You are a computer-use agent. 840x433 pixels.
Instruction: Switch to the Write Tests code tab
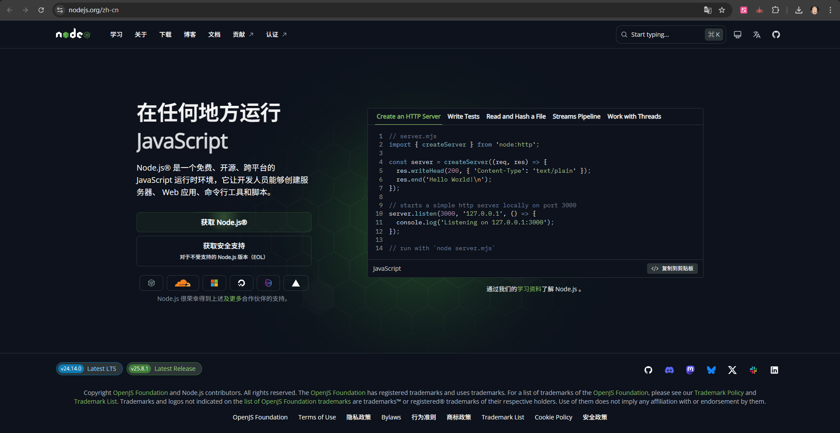[x=463, y=116]
